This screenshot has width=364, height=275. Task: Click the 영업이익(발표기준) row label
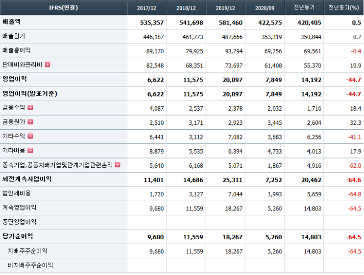click(30, 93)
